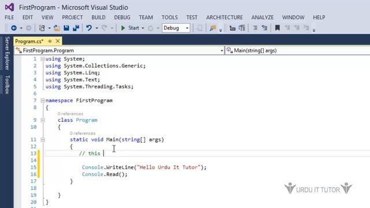The height and width of the screenshot is (208, 370).
Task: Click the Refresh browser icon
Action: (x=150, y=28)
